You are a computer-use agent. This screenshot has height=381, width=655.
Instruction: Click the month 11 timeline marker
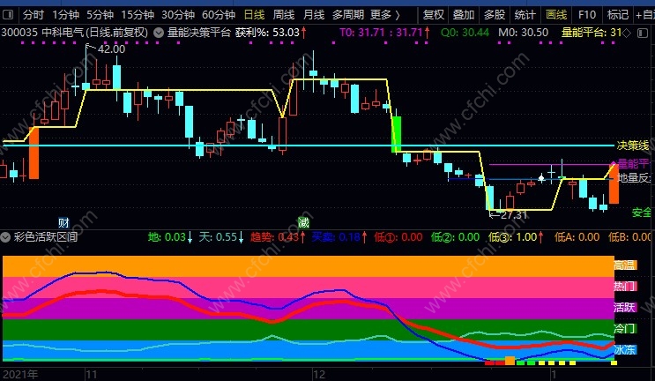[x=91, y=374]
